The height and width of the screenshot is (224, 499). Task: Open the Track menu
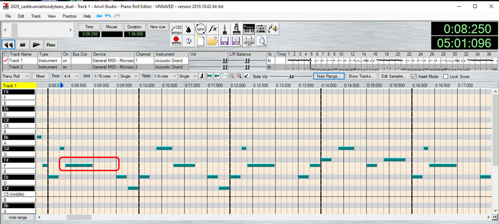click(x=36, y=16)
